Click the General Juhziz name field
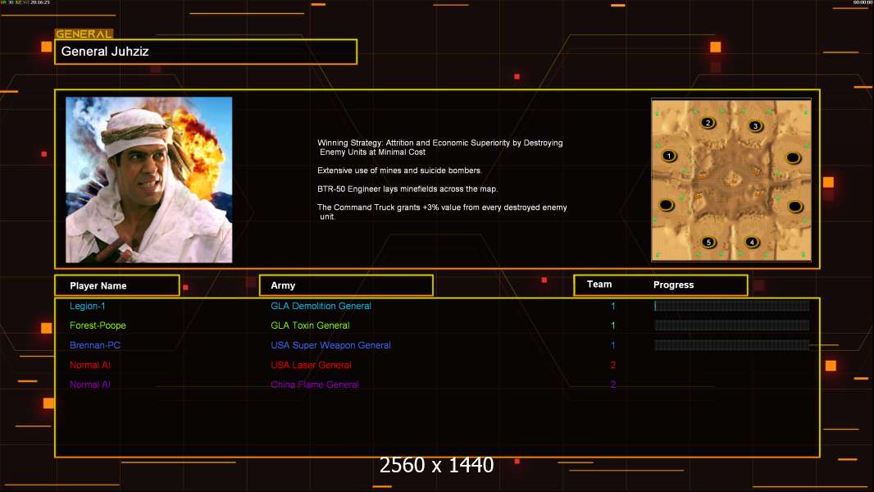 point(206,52)
